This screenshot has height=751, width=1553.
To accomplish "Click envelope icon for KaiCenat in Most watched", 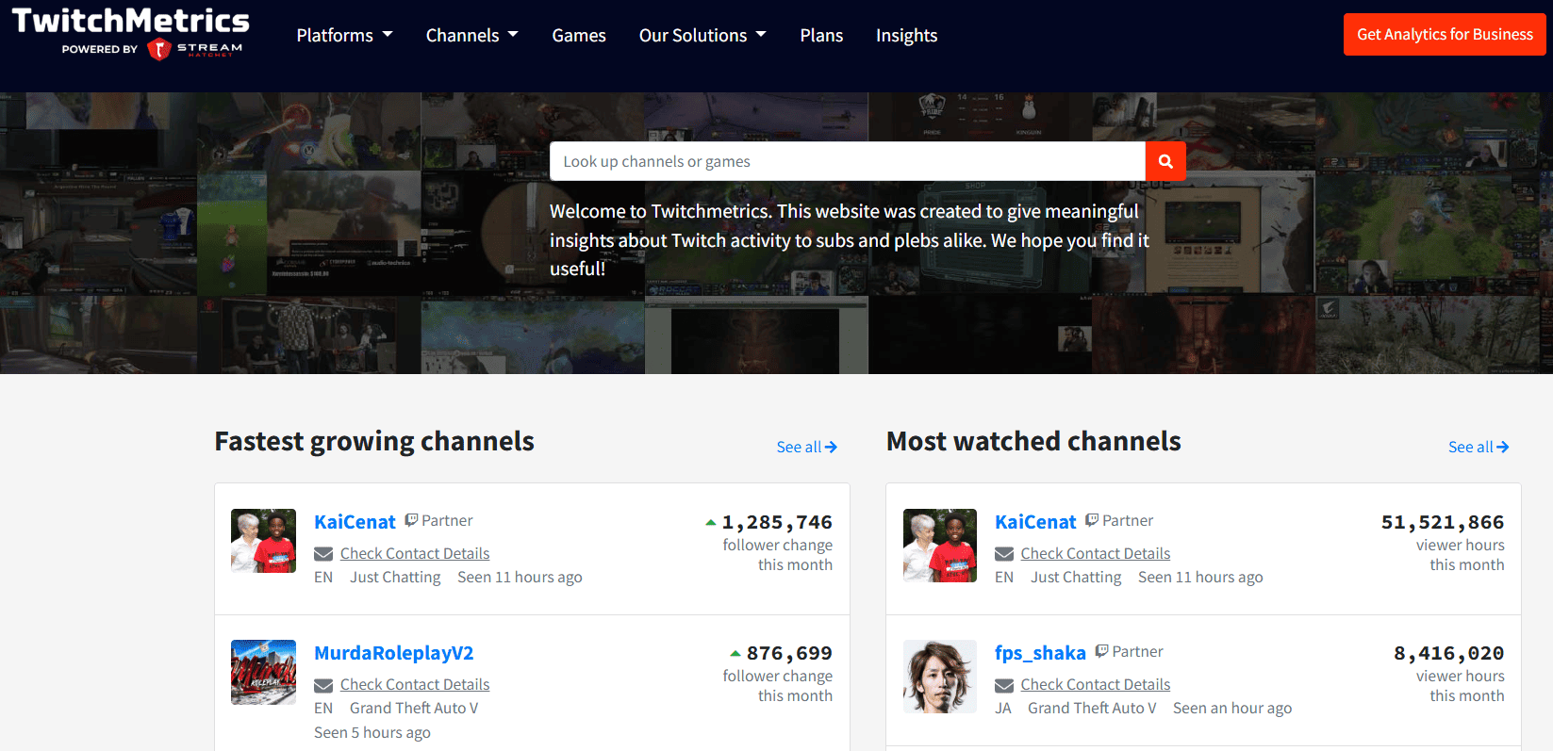I will [1004, 554].
